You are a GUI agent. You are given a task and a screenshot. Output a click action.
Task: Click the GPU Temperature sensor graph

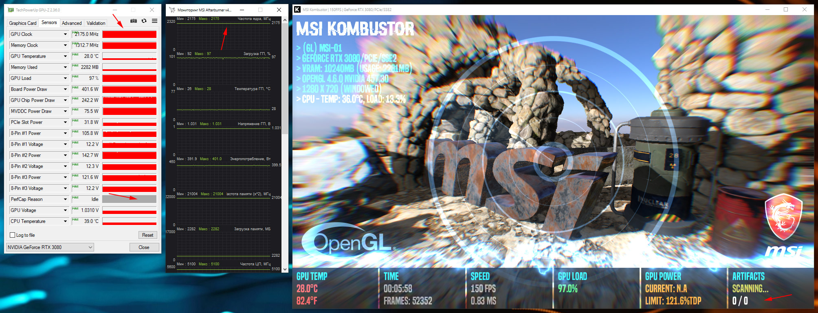tap(129, 56)
